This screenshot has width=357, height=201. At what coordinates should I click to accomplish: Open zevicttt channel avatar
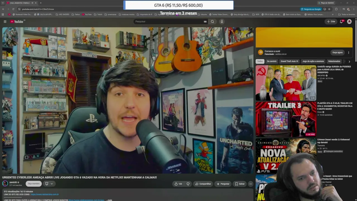[5, 183]
